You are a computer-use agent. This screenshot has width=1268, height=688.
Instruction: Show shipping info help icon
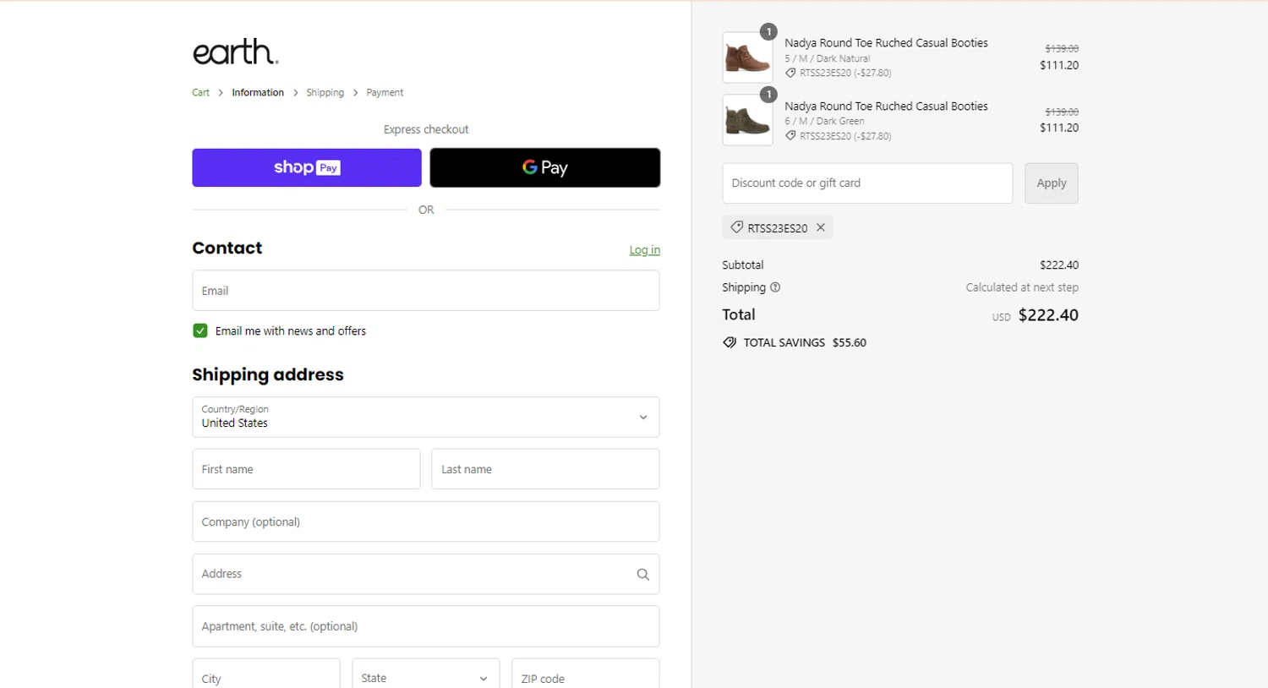click(775, 287)
